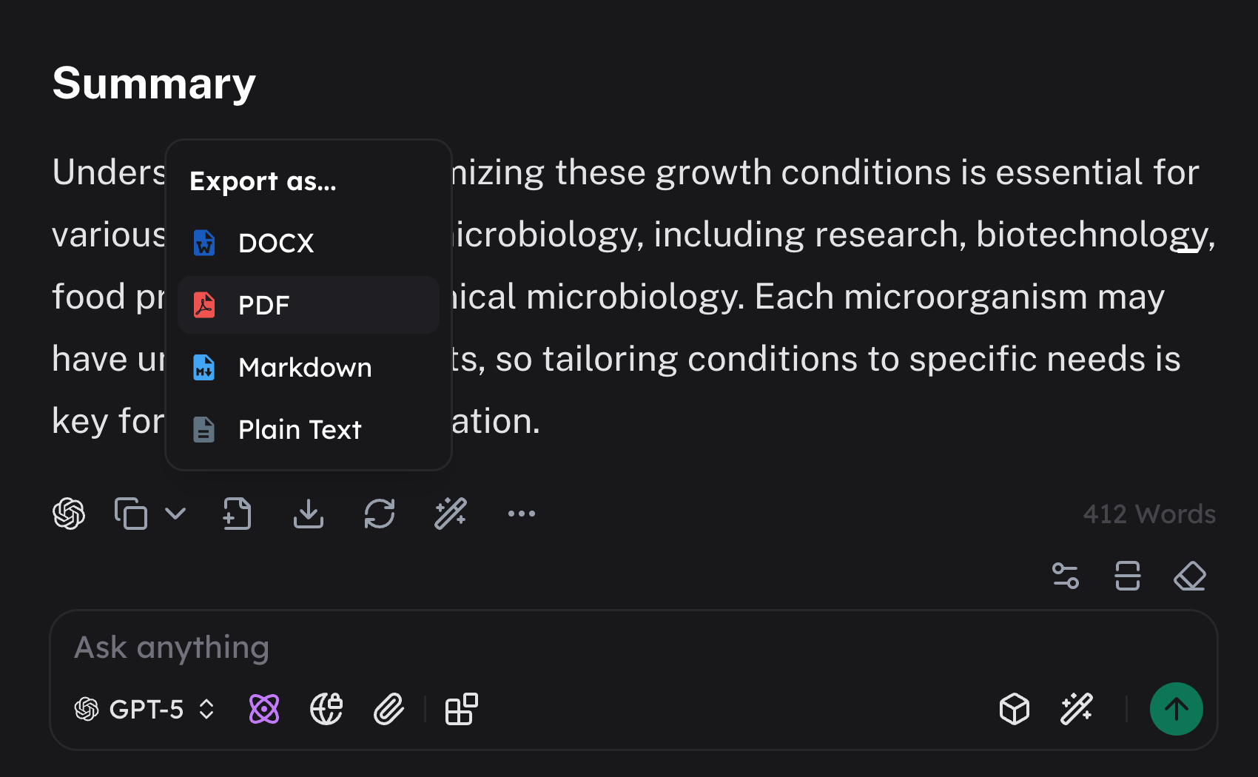This screenshot has height=777, width=1258.
Task: Regenerate the response with refresh icon
Action: 380,514
